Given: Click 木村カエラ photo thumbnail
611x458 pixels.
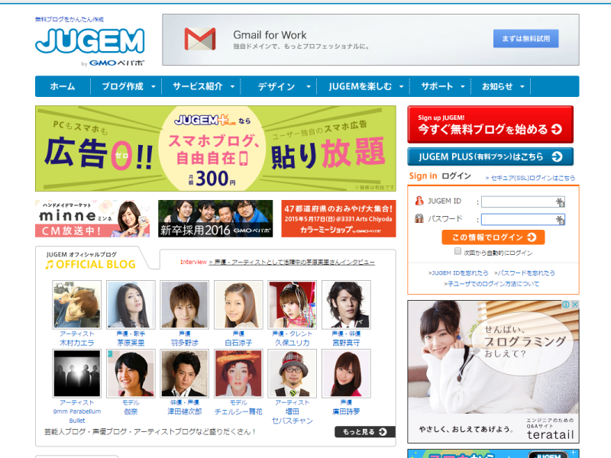Looking at the screenshot, I should point(77,305).
